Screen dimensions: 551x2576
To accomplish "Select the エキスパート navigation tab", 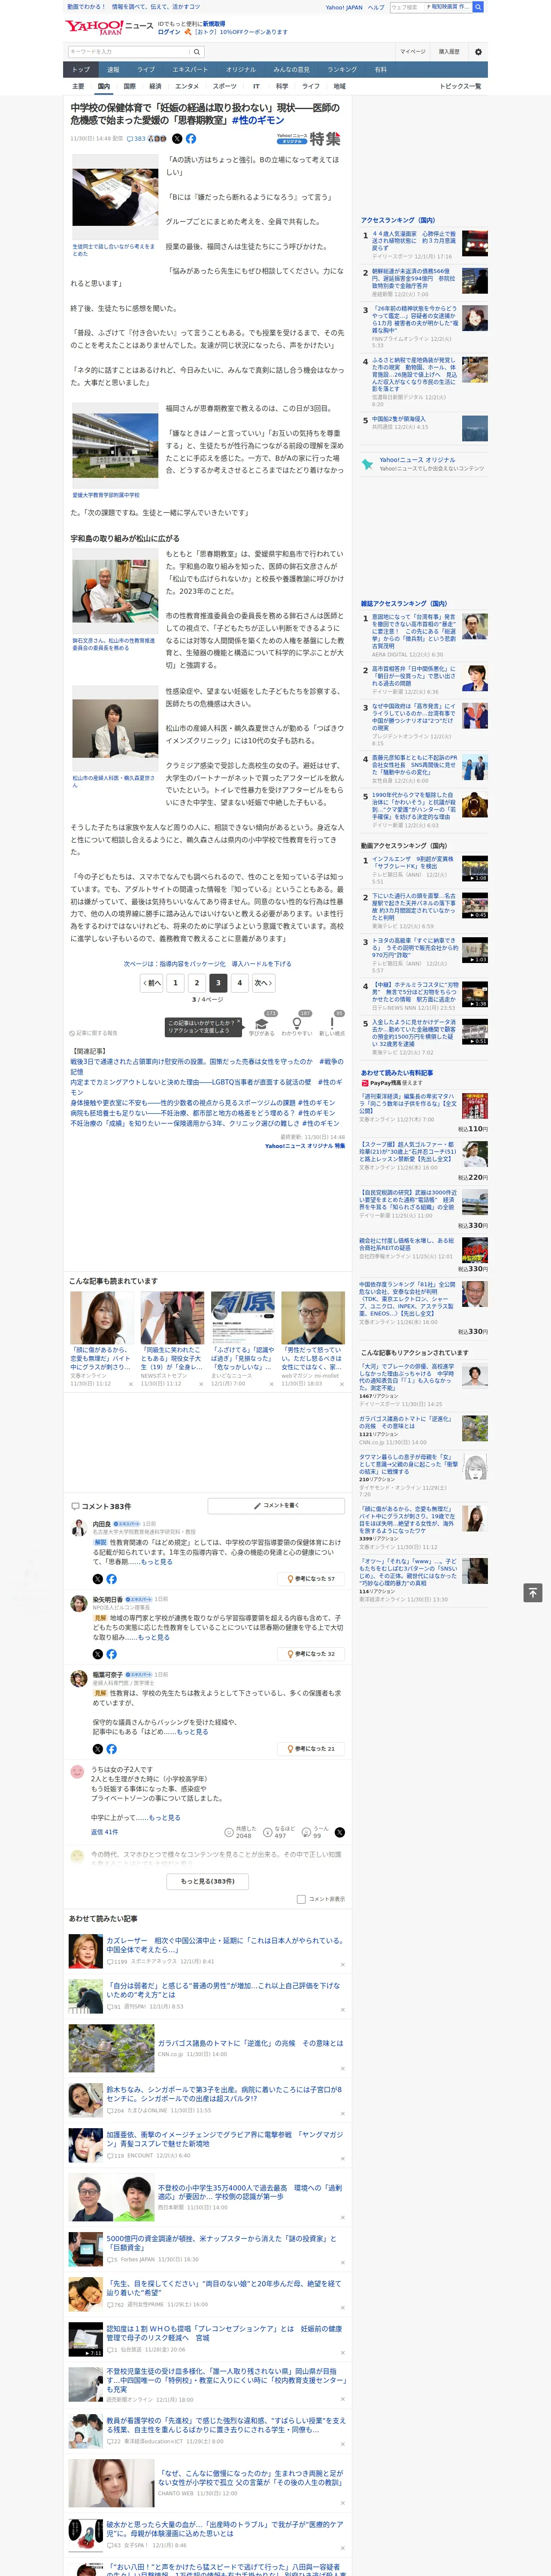I will [190, 70].
